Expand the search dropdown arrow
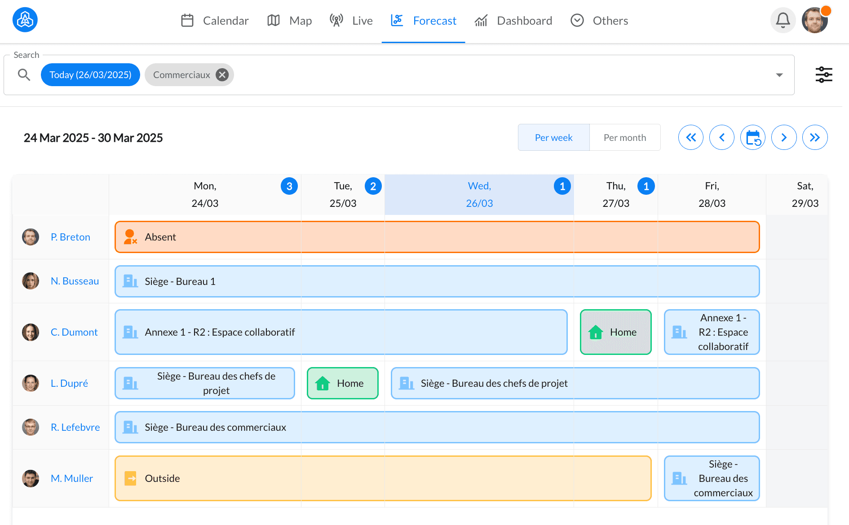 (779, 75)
